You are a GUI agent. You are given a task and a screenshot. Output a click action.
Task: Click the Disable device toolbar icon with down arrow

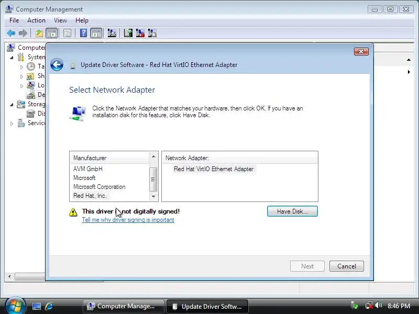click(x=152, y=33)
